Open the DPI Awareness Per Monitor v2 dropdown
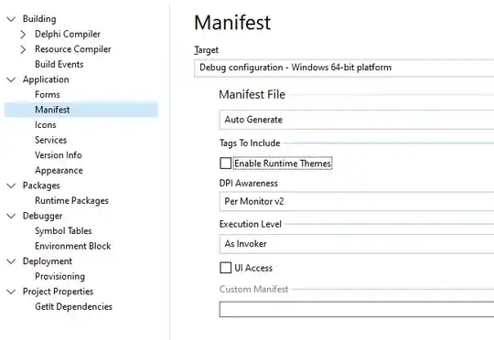This screenshot has height=340, width=494. pos(357,201)
